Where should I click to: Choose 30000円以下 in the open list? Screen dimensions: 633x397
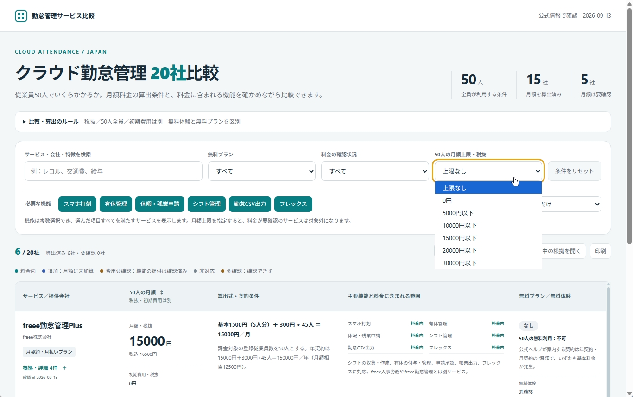click(x=488, y=263)
